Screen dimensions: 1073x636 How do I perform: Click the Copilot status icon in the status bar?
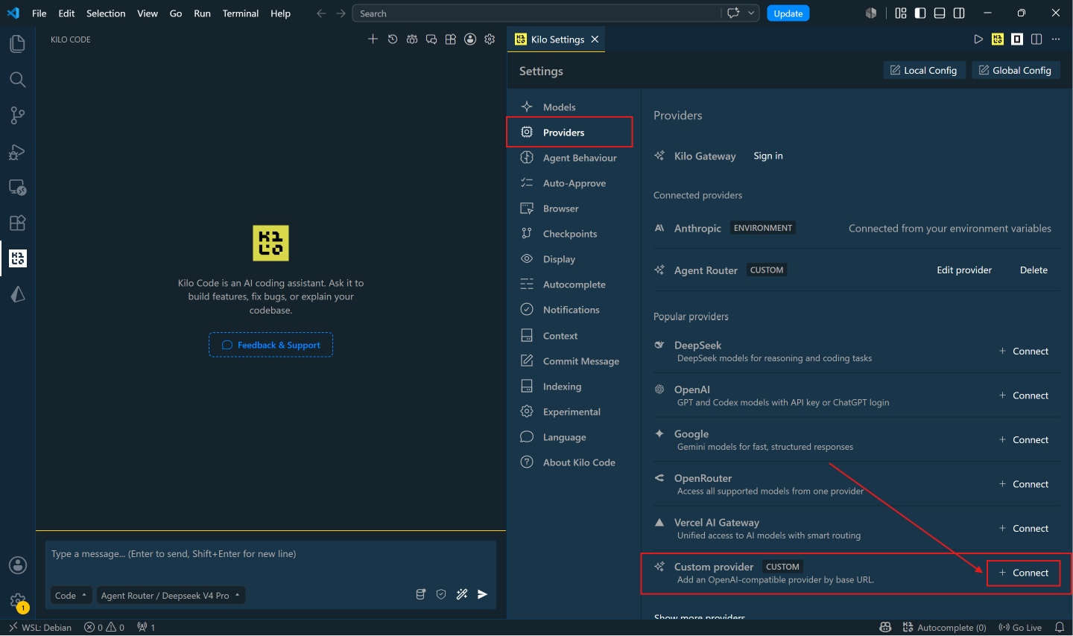point(885,628)
